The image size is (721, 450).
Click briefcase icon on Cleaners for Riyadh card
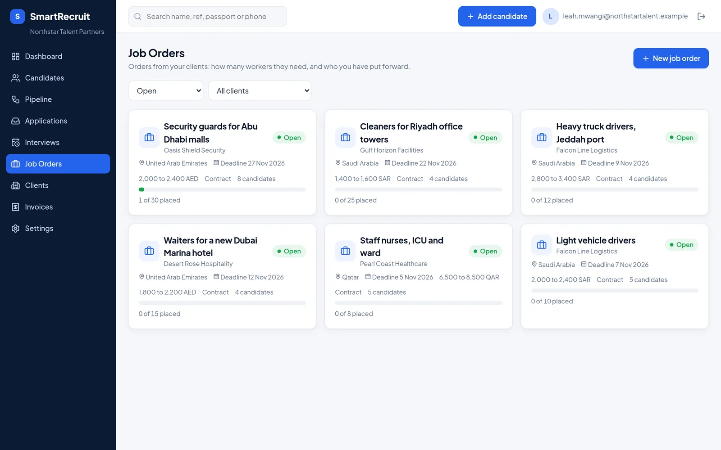(x=346, y=137)
